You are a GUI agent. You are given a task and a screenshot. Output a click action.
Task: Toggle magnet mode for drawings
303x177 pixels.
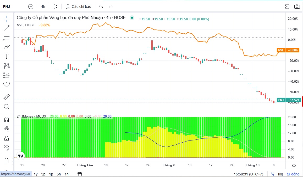coord(7,119)
